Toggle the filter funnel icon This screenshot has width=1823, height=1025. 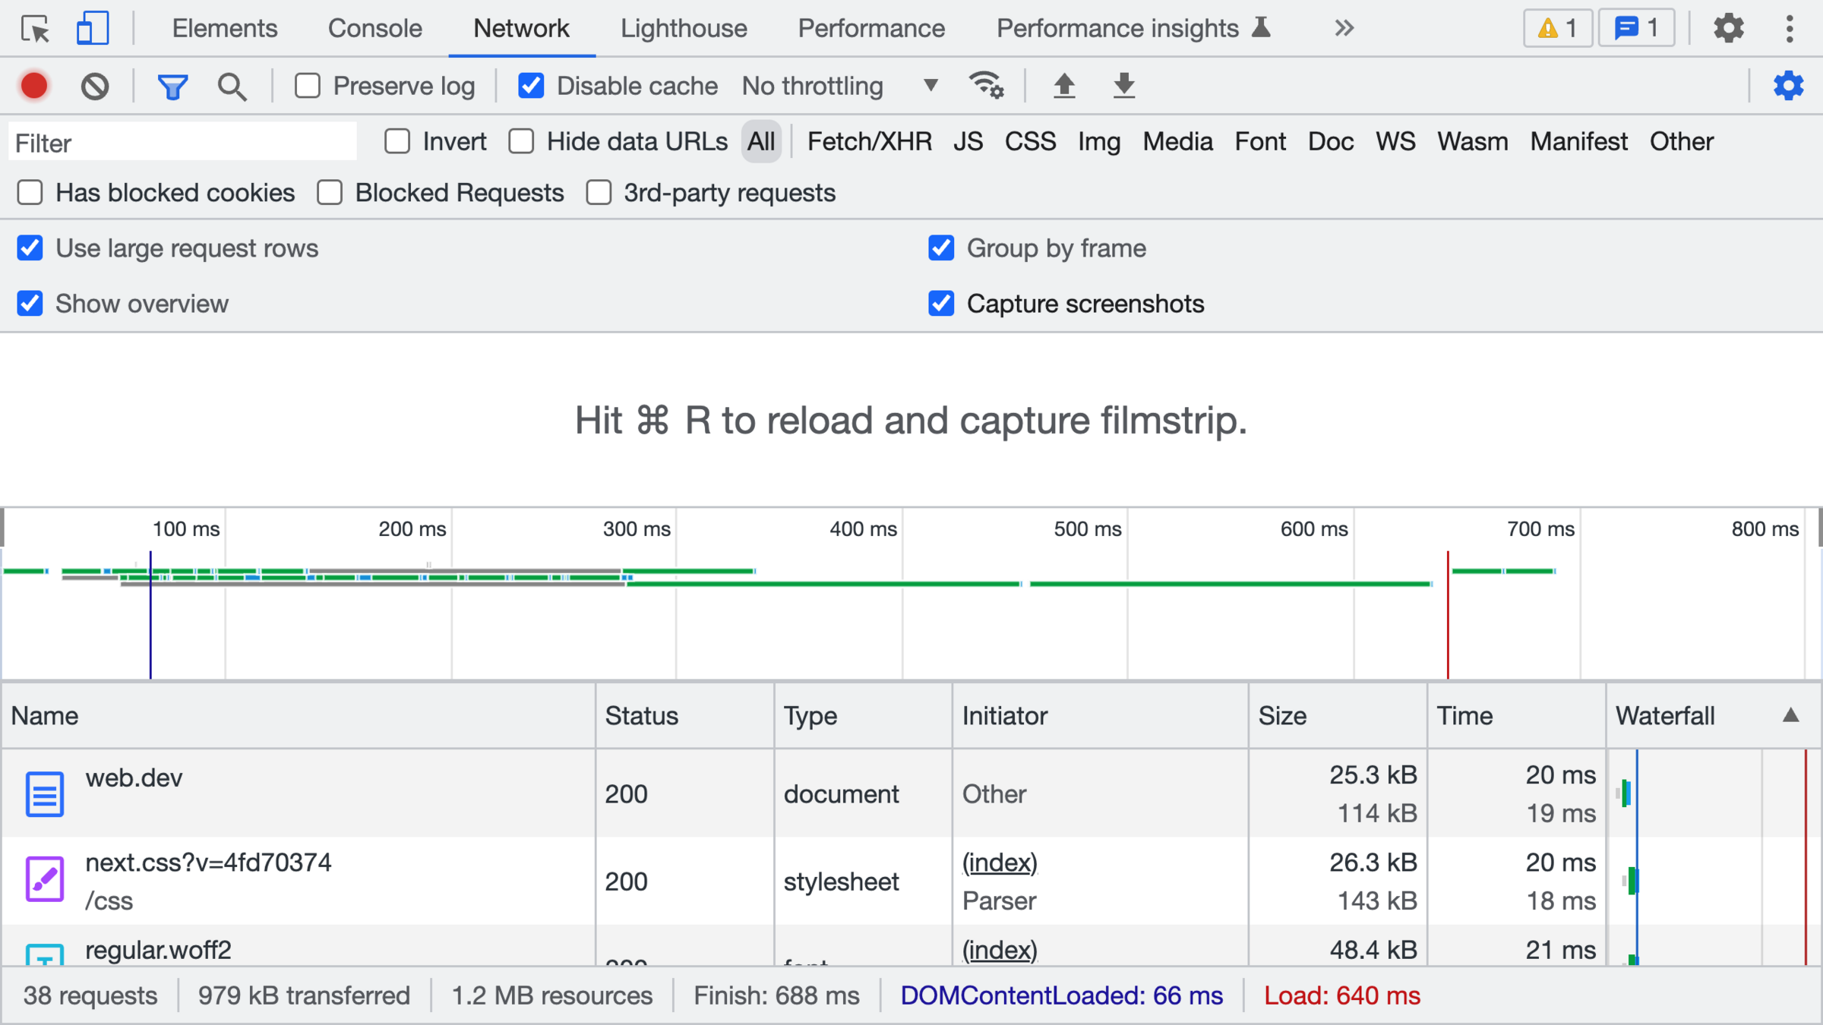coord(172,86)
